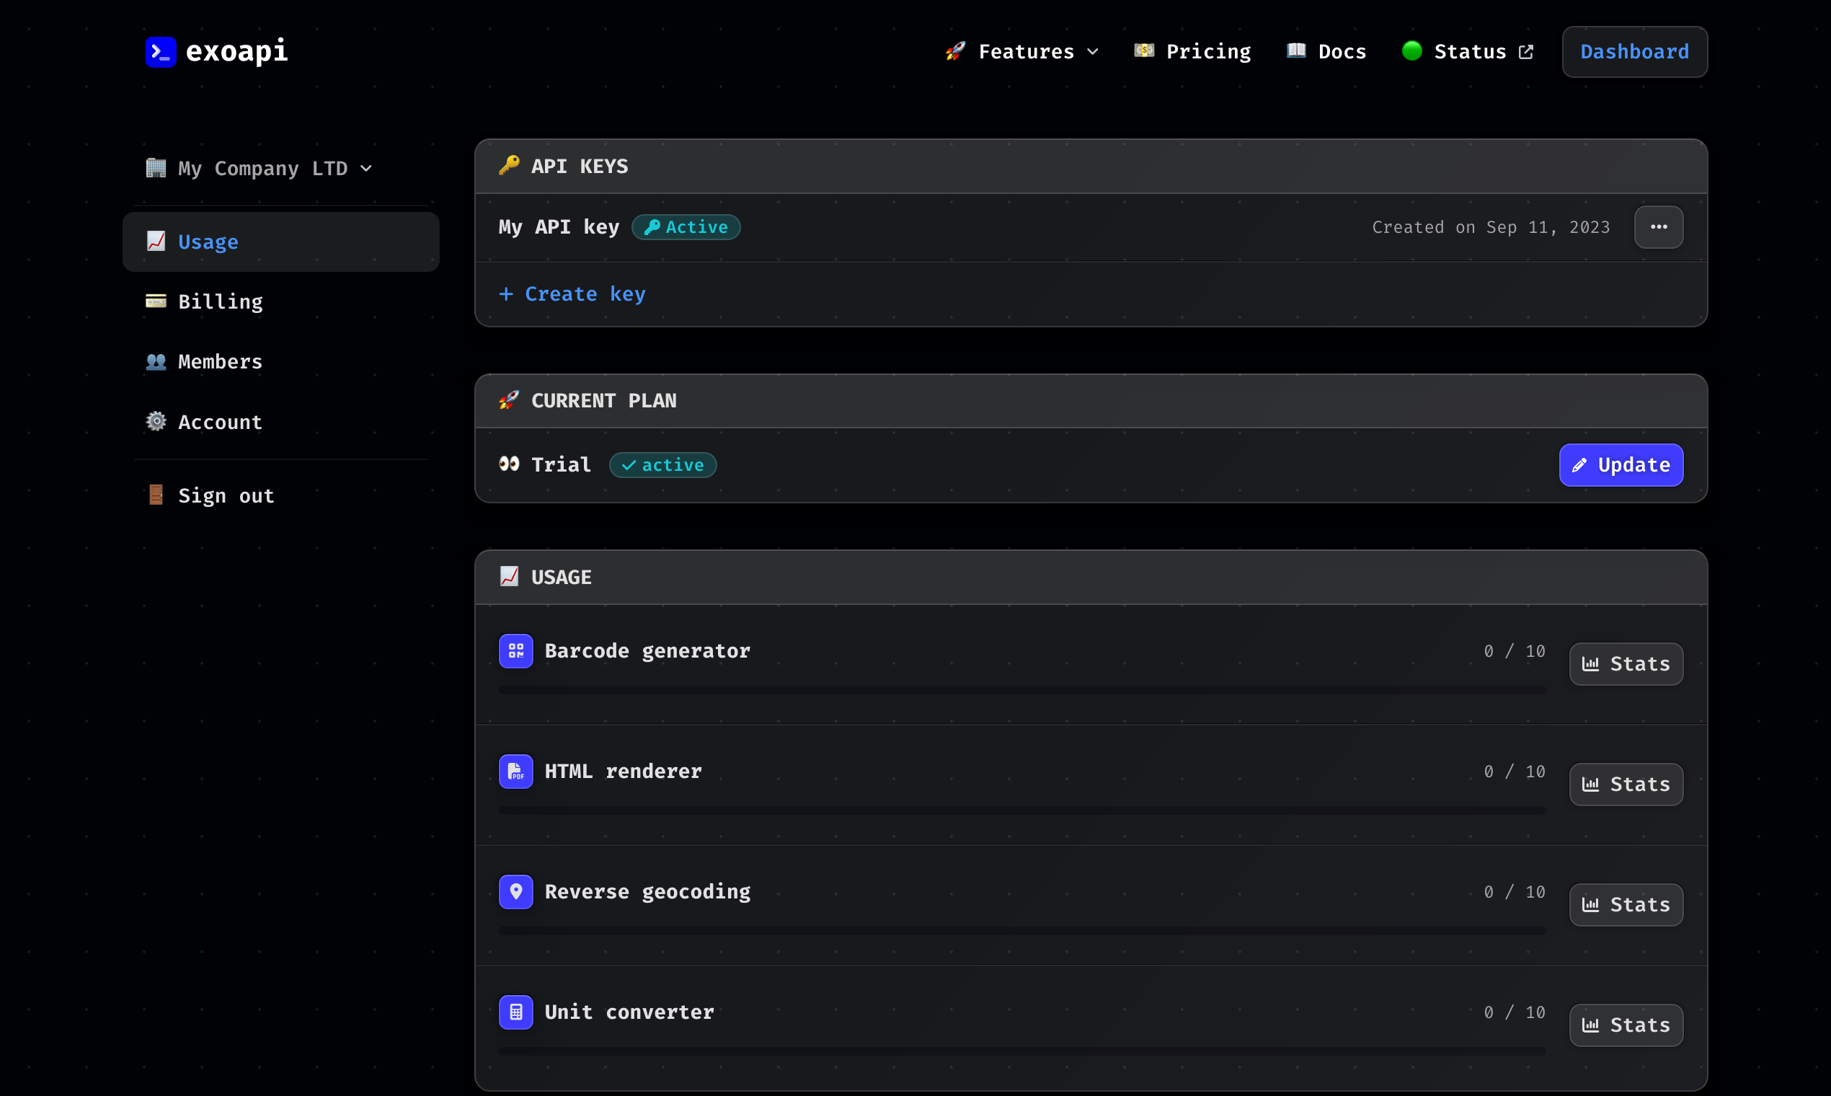
Task: Click the Barcode generator QR icon
Action: tap(515, 650)
